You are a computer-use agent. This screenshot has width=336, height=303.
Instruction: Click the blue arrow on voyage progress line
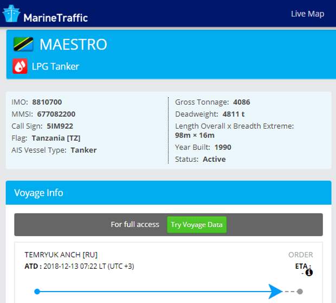pyautogui.click(x=275, y=292)
